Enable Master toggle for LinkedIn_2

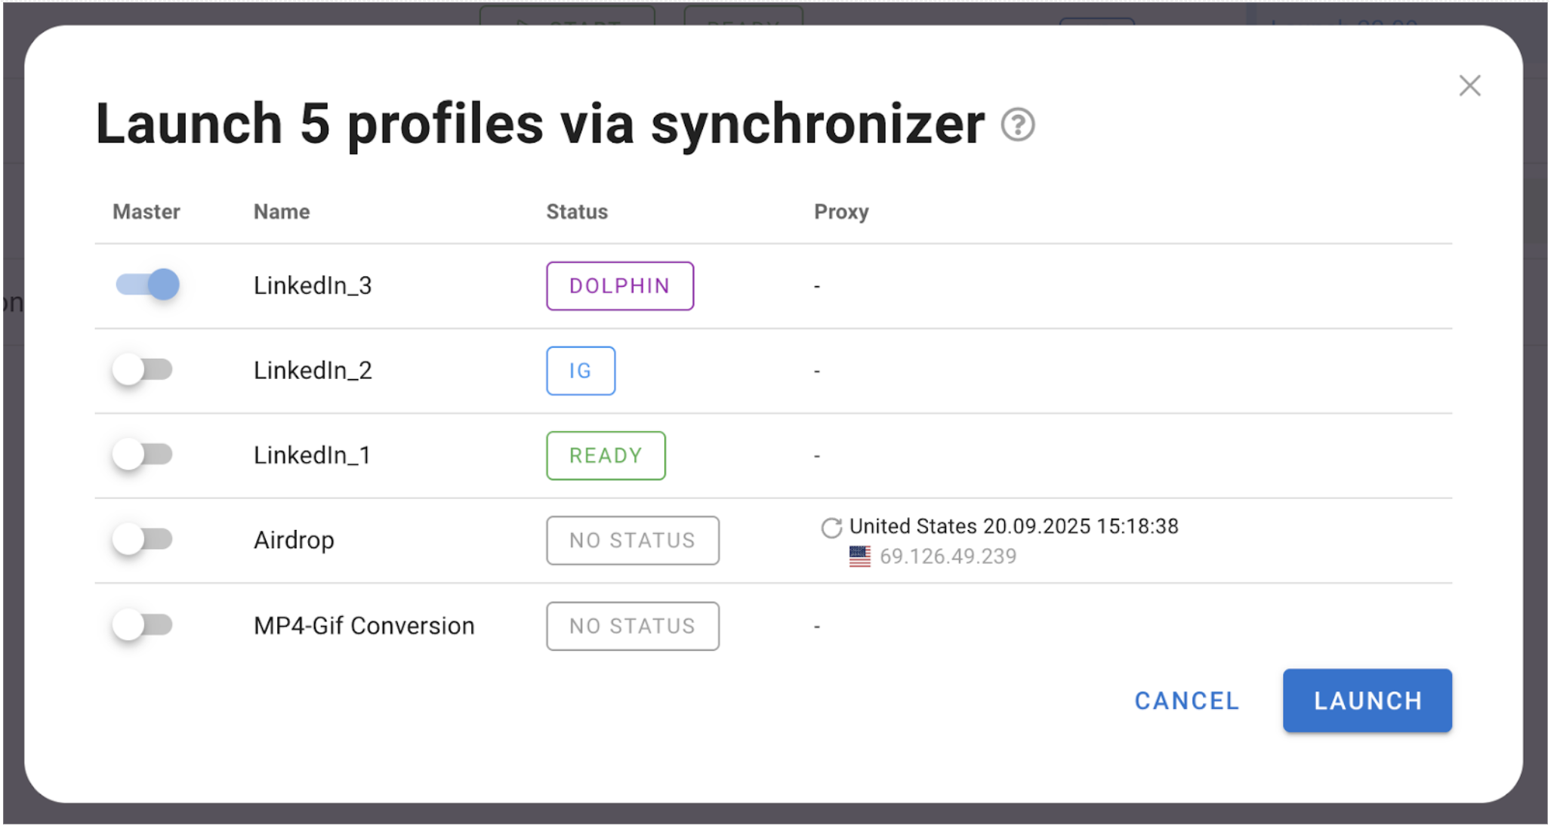click(x=143, y=370)
